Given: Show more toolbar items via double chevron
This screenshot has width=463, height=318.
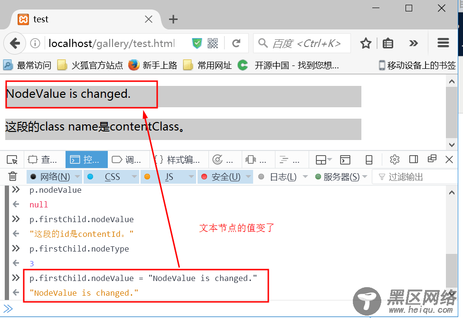Looking at the screenshot, I should click(414, 43).
